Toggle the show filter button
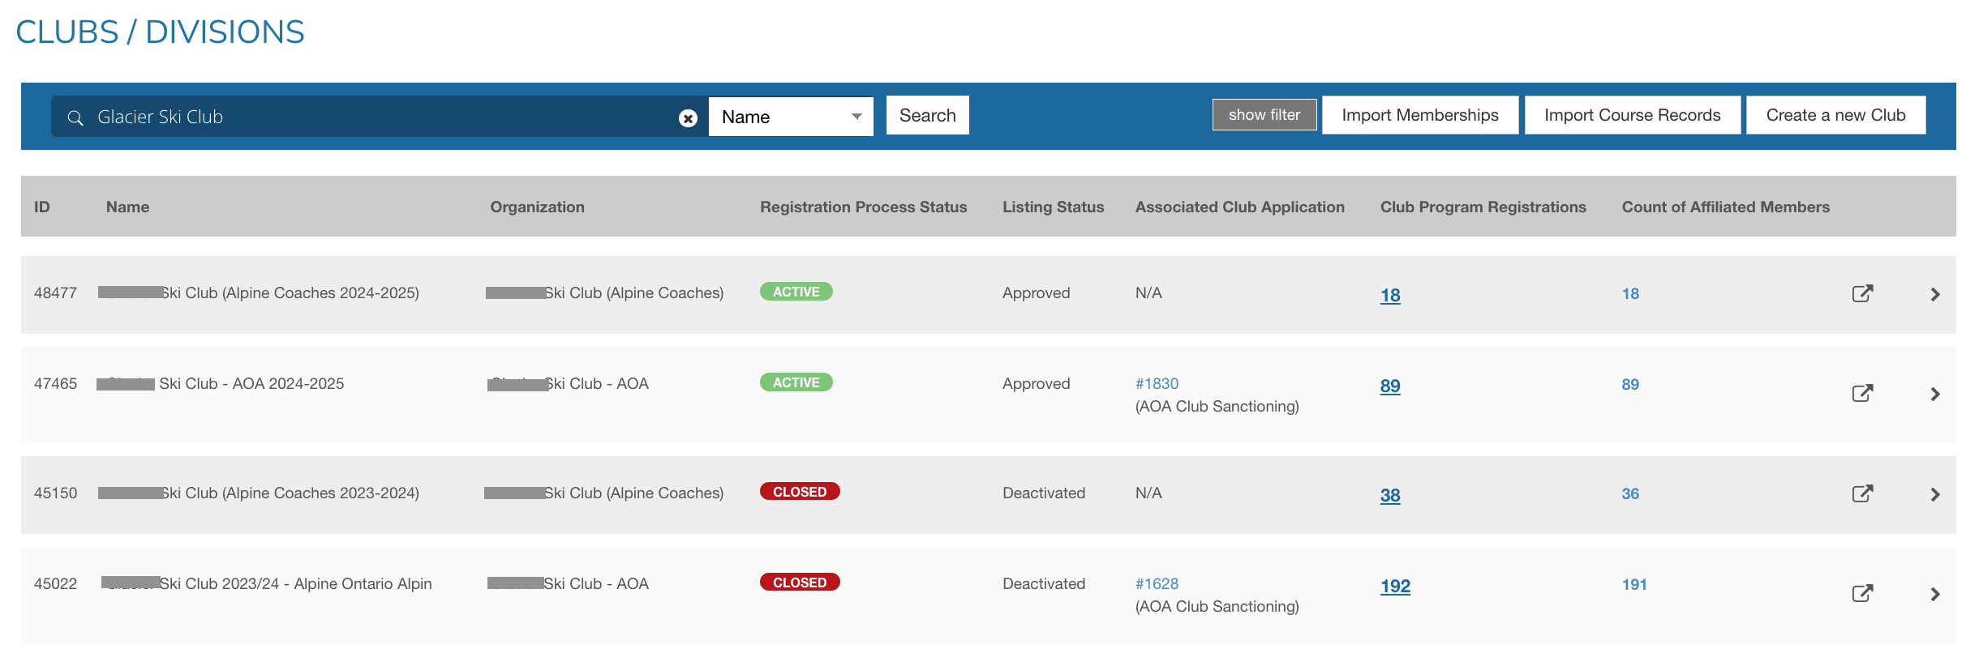Viewport: 1979px width, 653px height. (x=1264, y=115)
